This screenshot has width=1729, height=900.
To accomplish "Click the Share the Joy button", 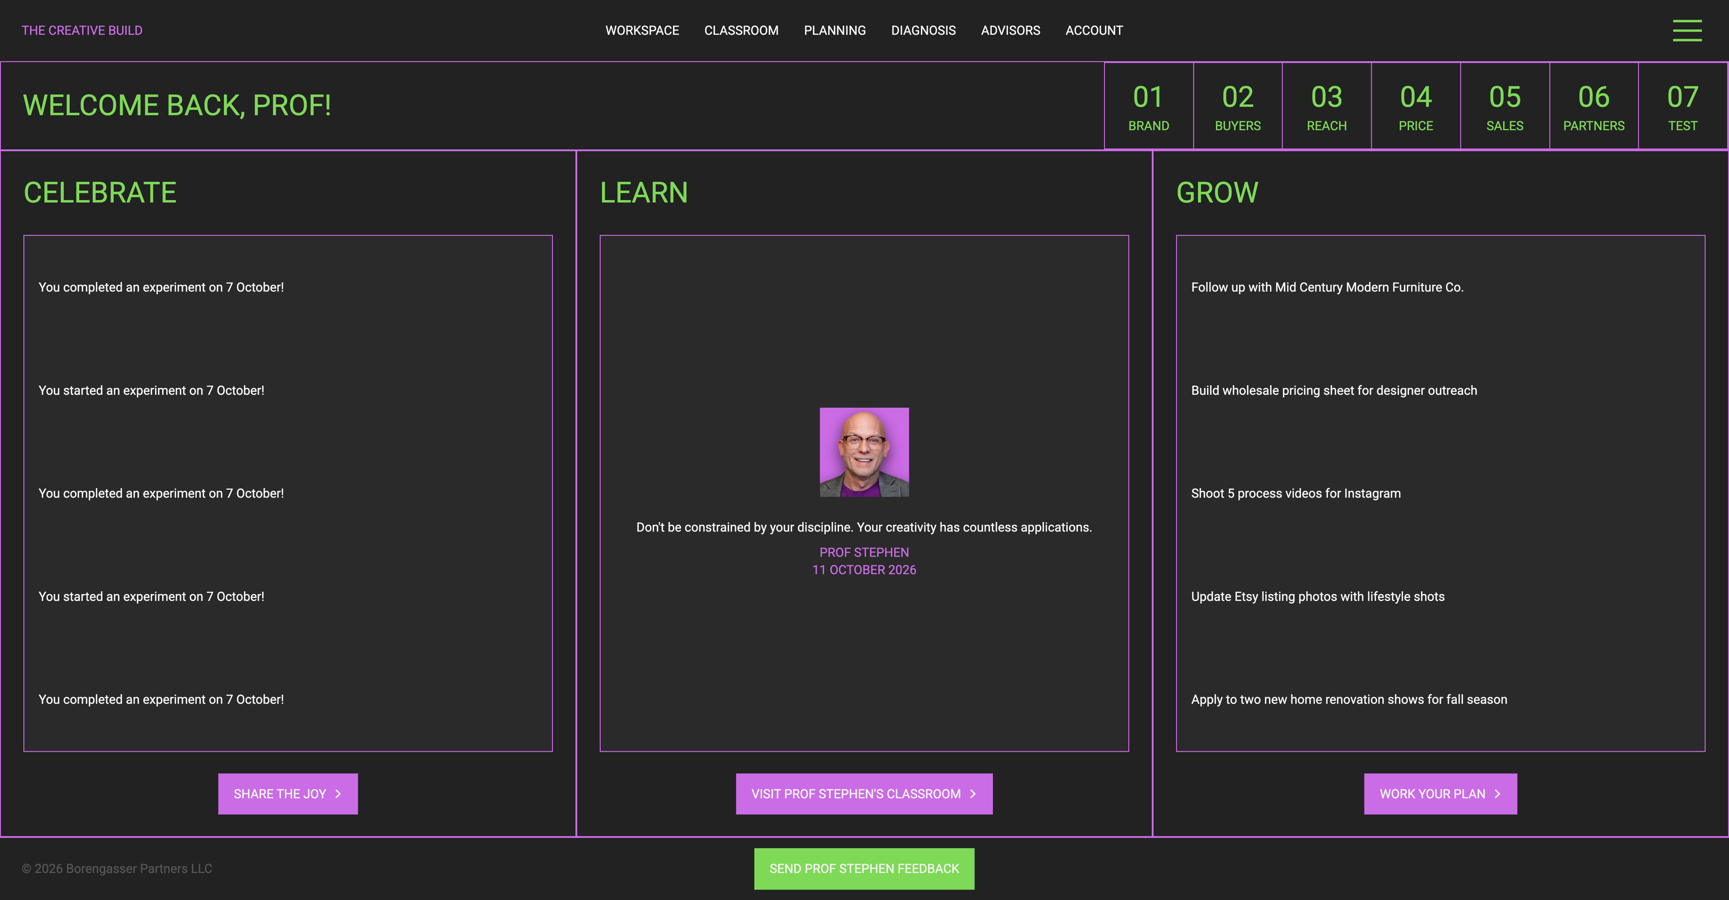I will pos(288,794).
